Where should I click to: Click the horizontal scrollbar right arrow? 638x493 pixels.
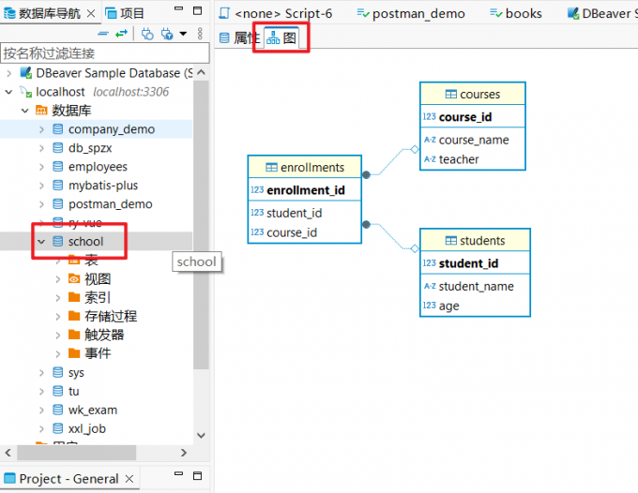(x=184, y=453)
